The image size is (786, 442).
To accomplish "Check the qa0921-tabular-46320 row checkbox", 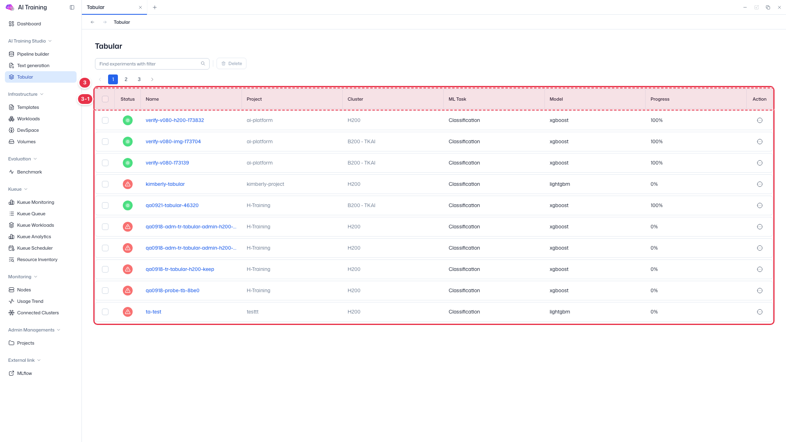I will point(105,205).
